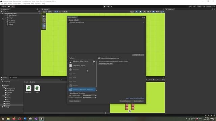Click Install with Unity Hub button

(106, 64)
